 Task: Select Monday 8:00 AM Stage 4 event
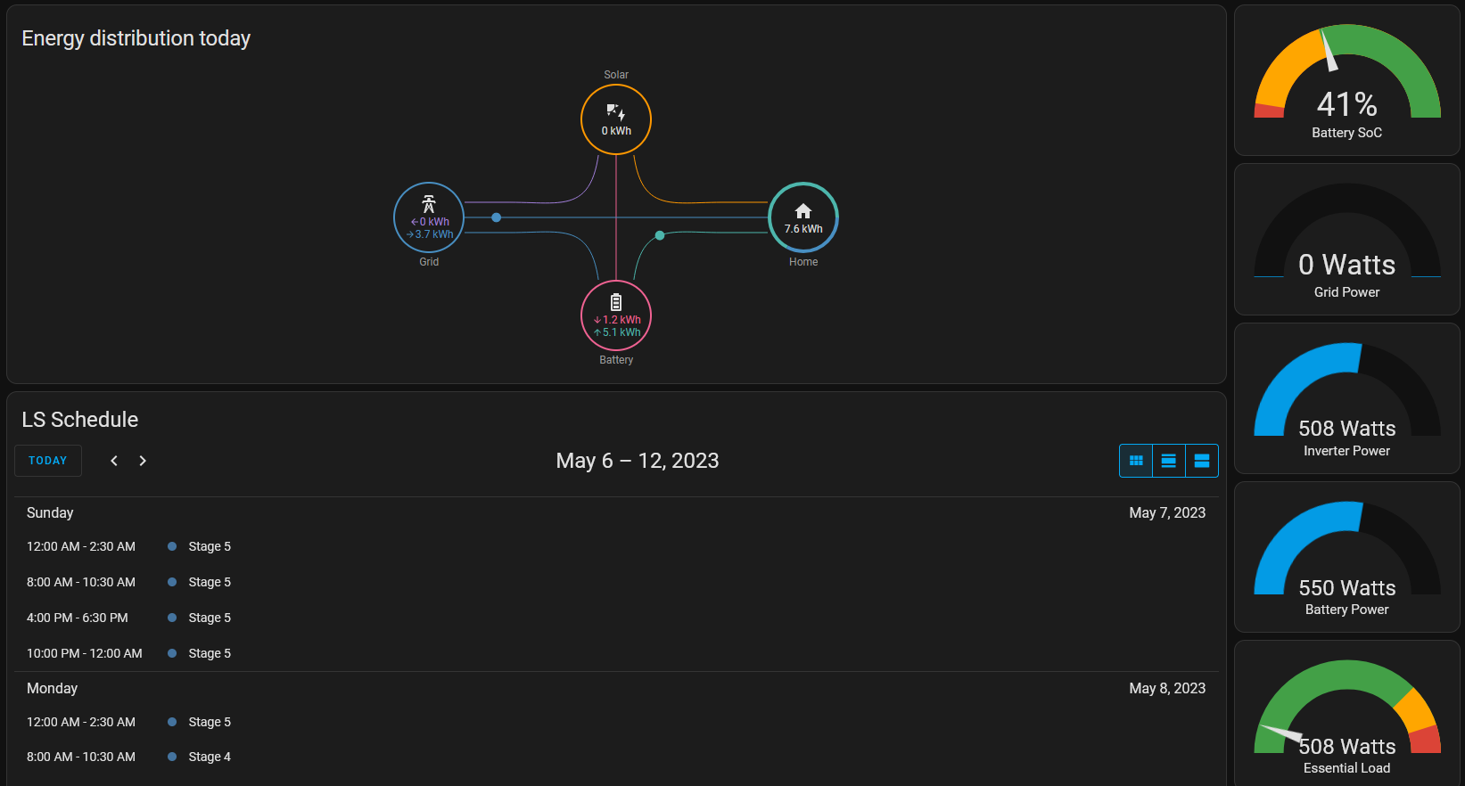(210, 757)
